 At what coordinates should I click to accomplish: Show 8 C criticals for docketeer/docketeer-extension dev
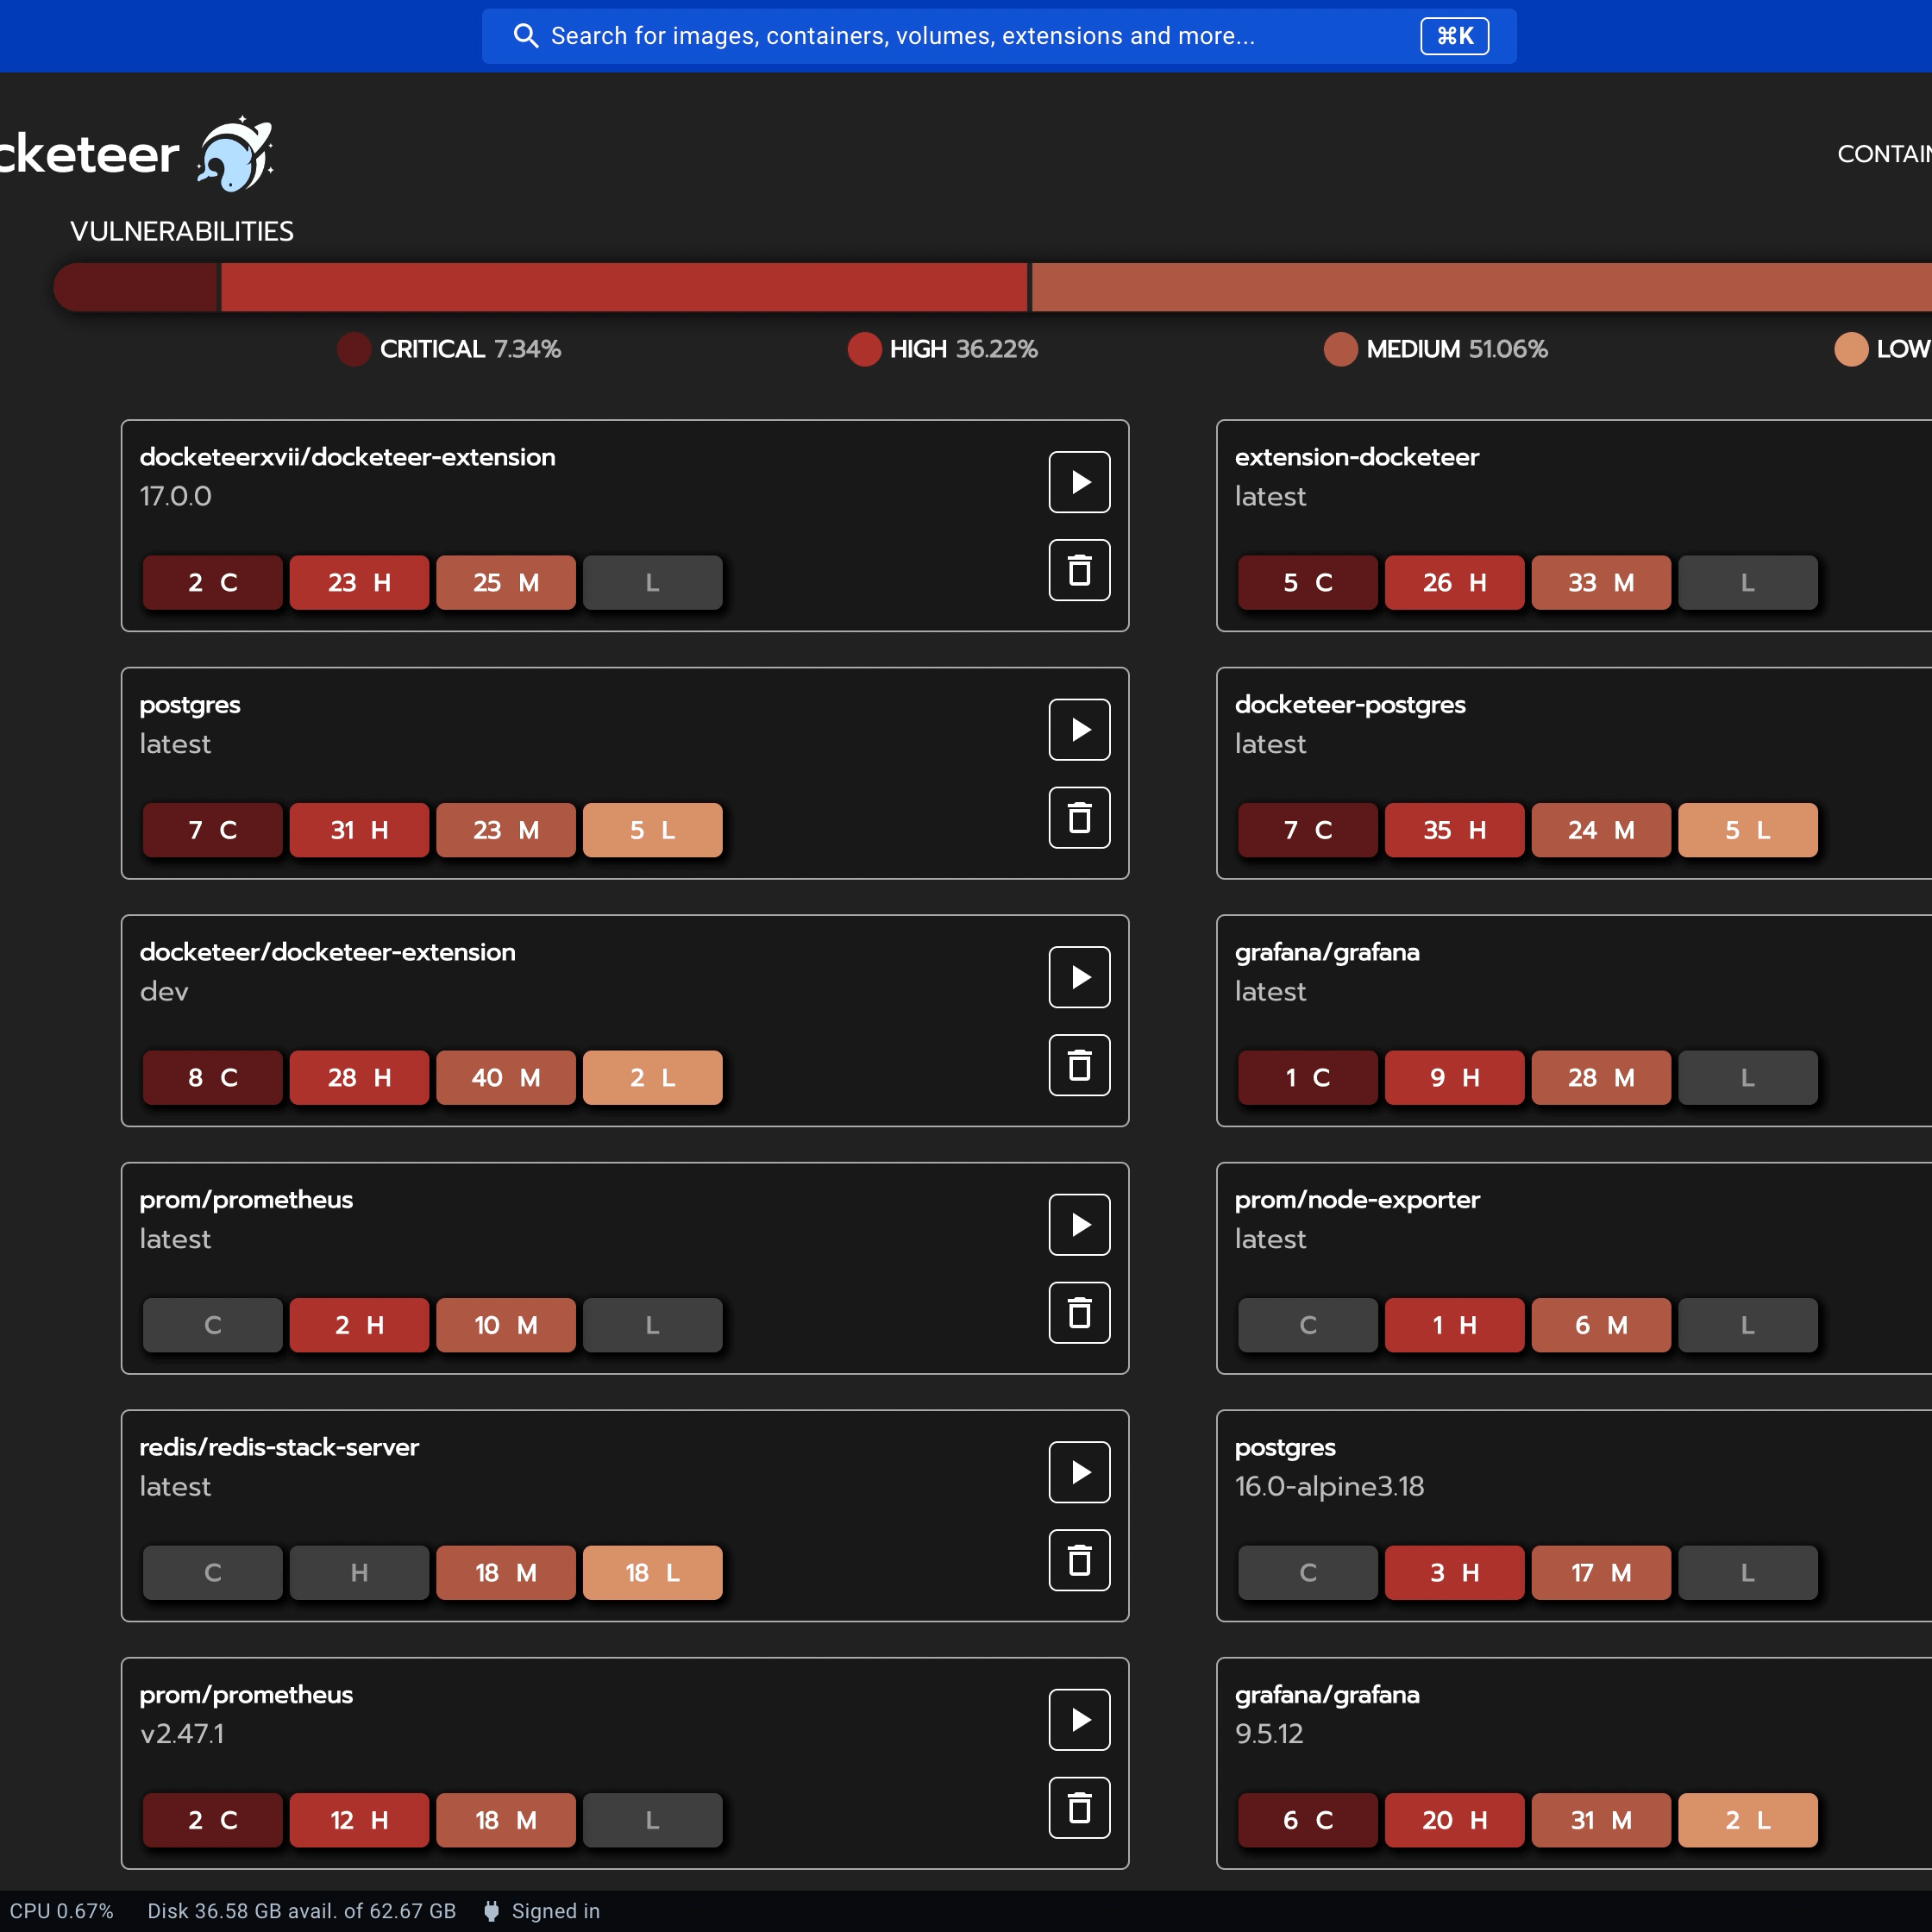point(213,1077)
